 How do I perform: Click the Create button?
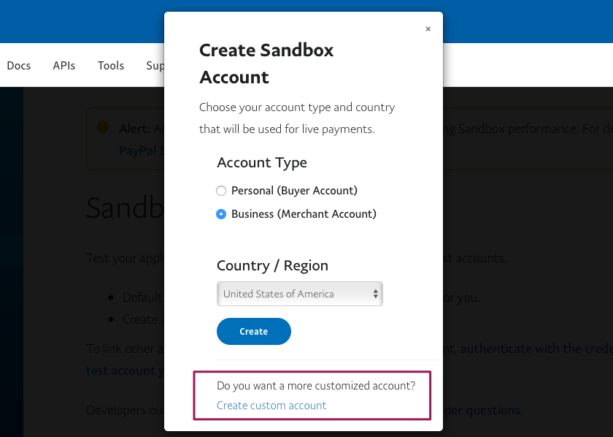coord(253,331)
